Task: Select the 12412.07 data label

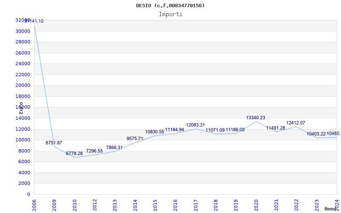Action: pyautogui.click(x=295, y=123)
